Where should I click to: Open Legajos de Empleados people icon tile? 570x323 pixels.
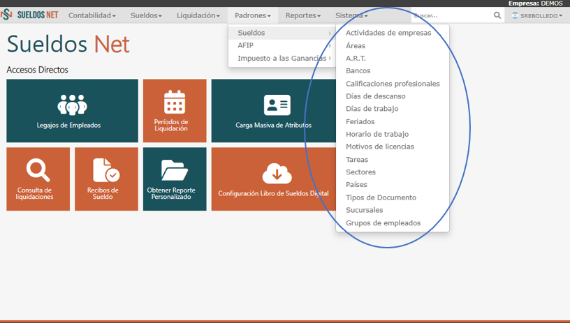tap(73, 111)
